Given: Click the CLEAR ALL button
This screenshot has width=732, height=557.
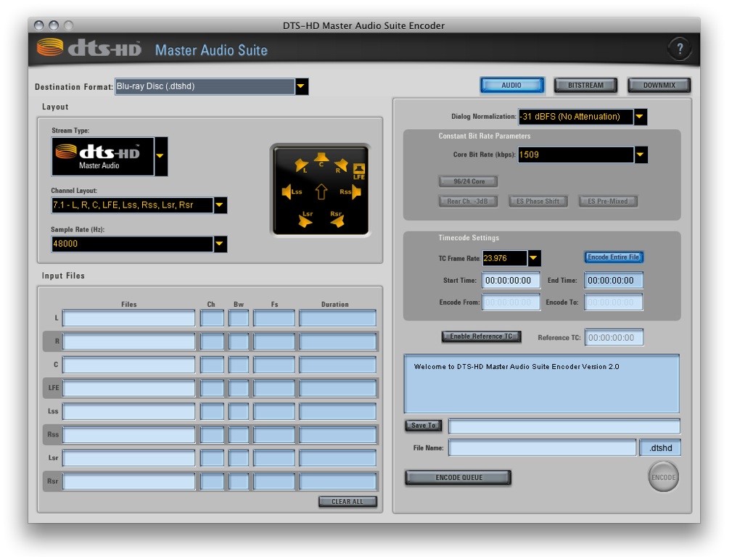Looking at the screenshot, I should pos(348,501).
